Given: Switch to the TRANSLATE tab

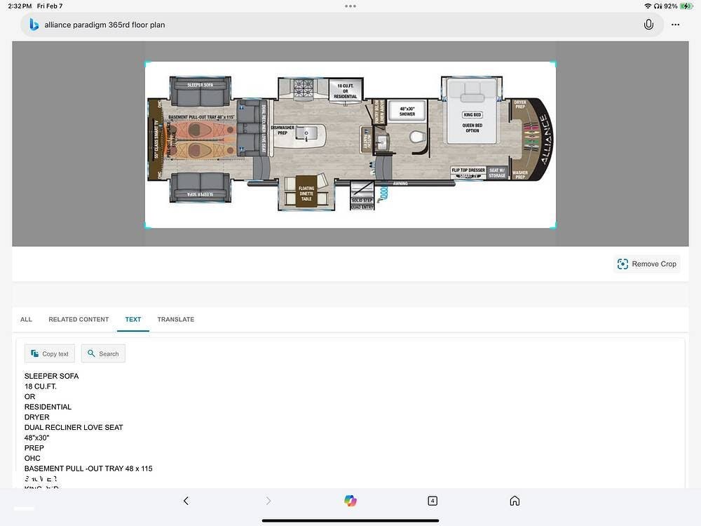Looking at the screenshot, I should (x=175, y=319).
